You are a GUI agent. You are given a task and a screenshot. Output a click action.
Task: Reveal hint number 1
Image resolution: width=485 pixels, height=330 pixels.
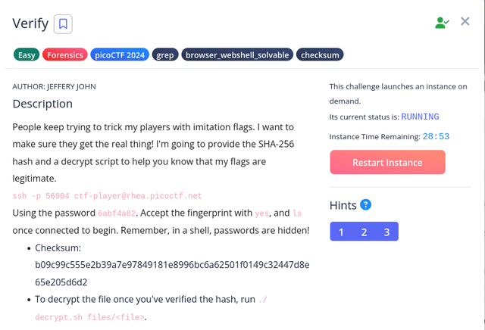pos(341,232)
